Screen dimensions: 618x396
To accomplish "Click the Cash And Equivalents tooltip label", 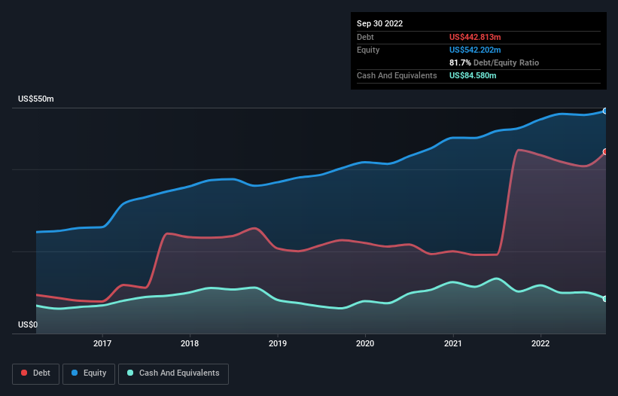I will pyautogui.click(x=397, y=75).
